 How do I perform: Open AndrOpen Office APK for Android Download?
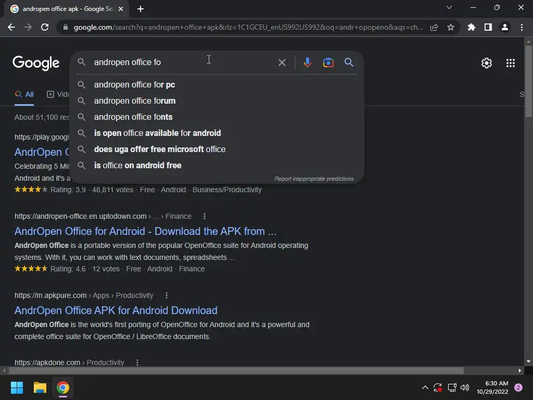116,310
